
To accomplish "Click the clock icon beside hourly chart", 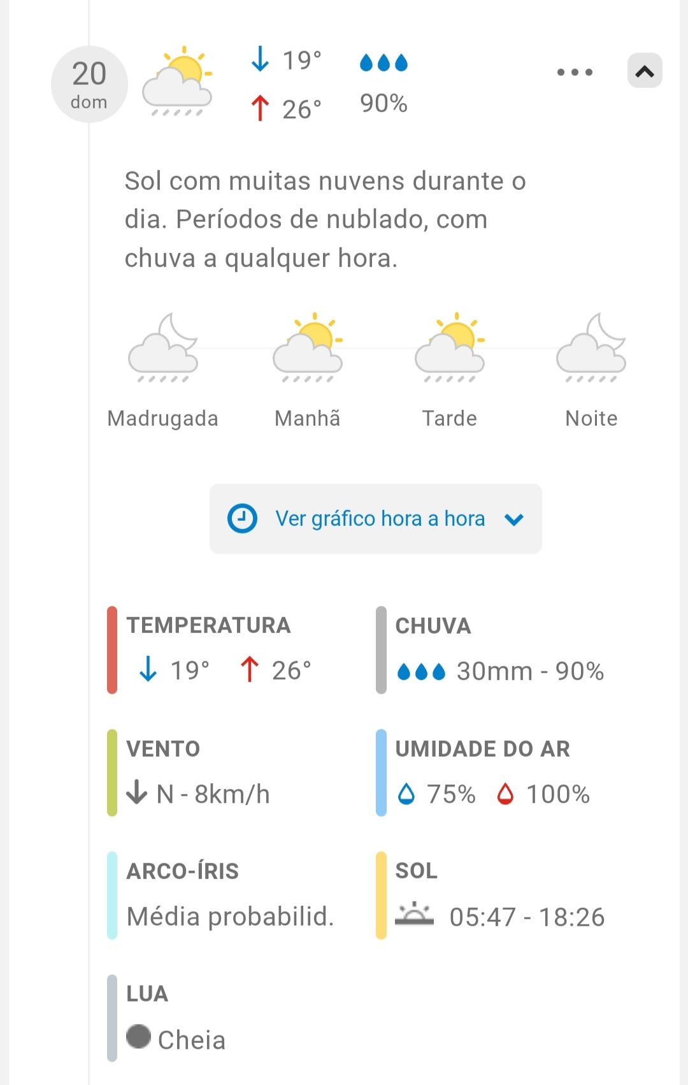I will (242, 519).
